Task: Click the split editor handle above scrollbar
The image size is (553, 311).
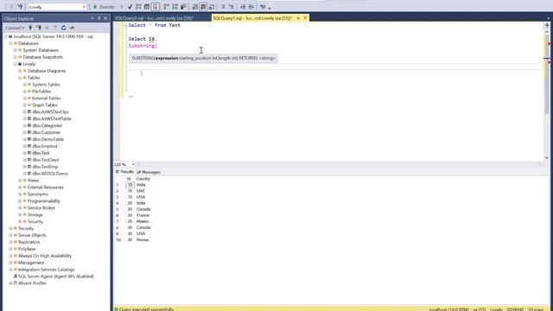Action: click(547, 25)
